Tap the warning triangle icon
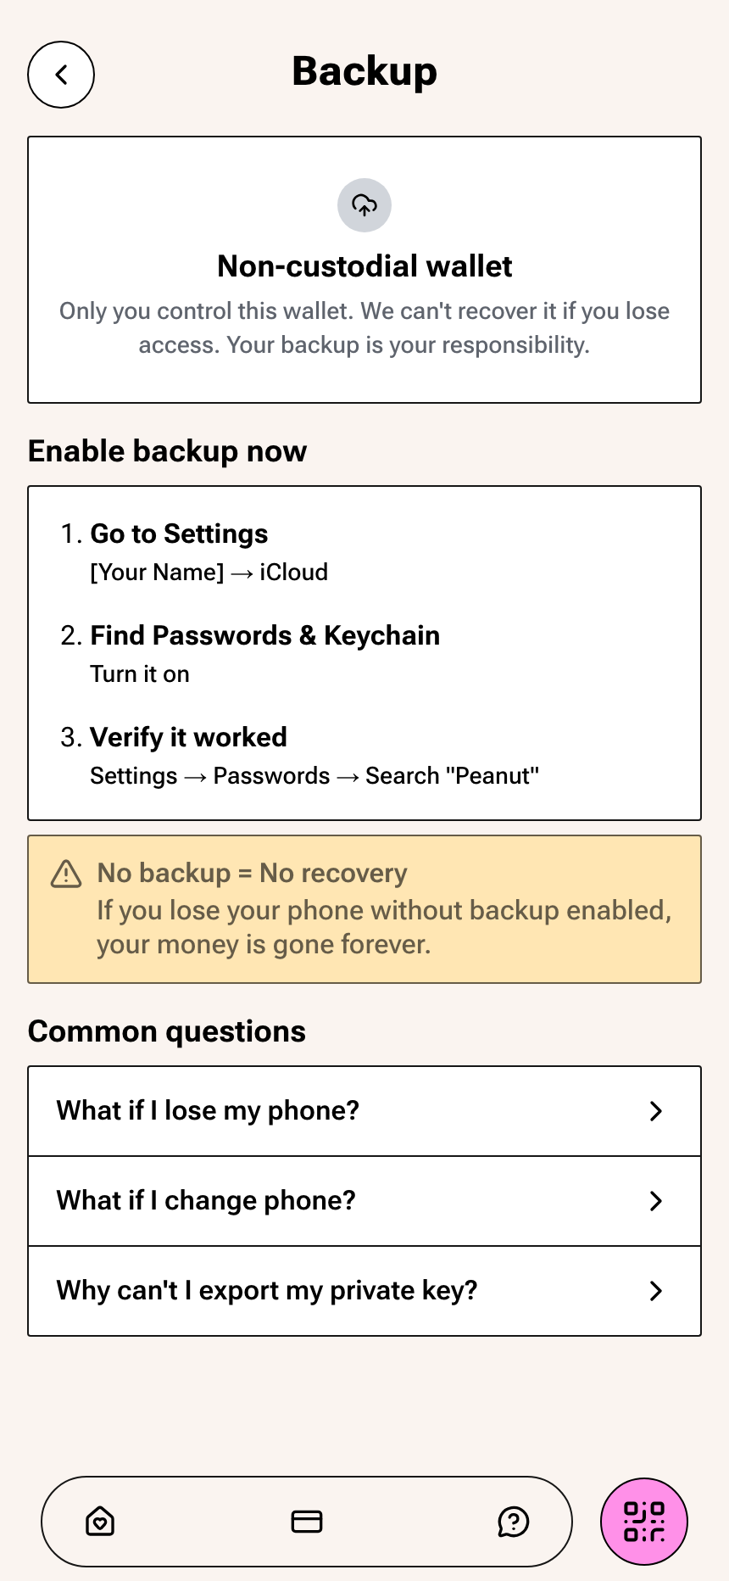The image size is (729, 1581). [x=66, y=874]
